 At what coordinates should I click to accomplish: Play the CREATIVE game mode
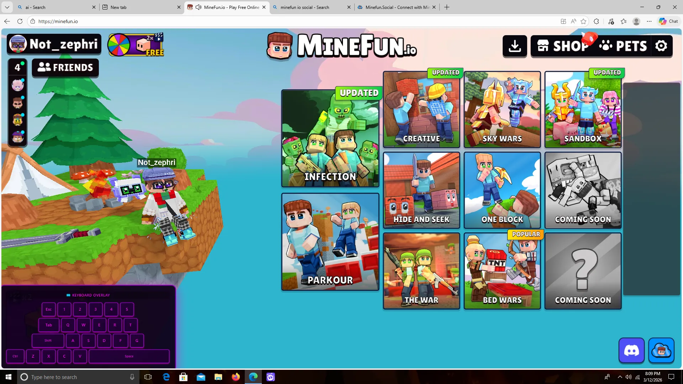point(422,110)
